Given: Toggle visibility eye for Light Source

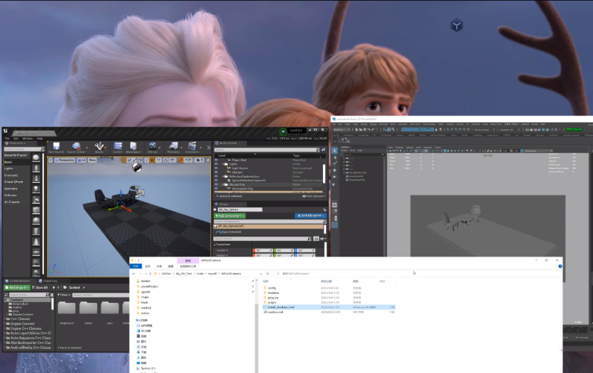Looking at the screenshot, I should click(216, 168).
